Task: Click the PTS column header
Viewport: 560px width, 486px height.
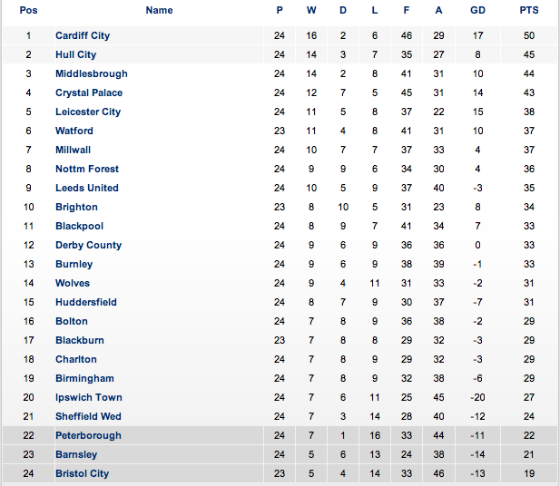Action: click(528, 11)
